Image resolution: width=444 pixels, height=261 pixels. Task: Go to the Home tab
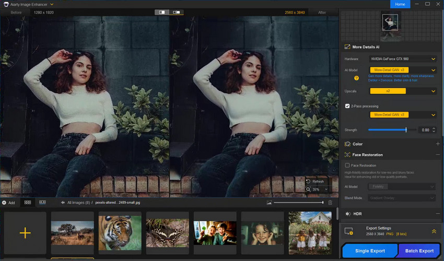tap(400, 4)
